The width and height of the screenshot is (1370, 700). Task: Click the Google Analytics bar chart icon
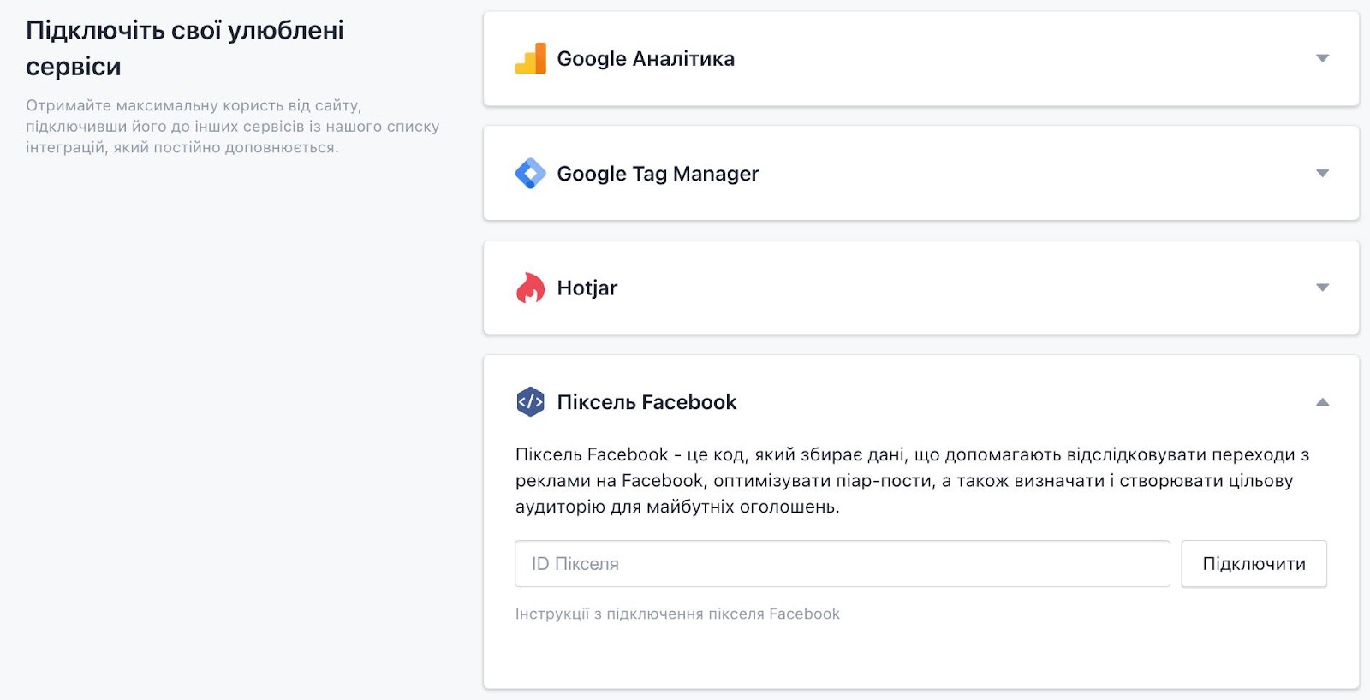coord(530,58)
